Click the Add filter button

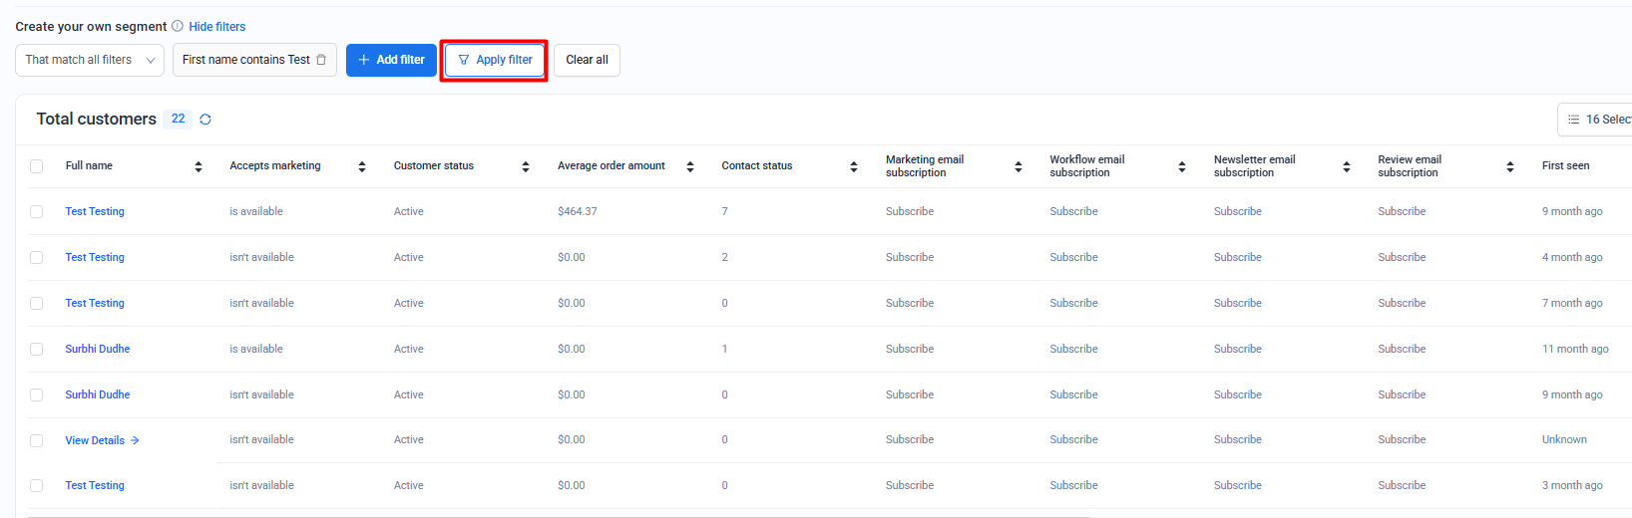pyautogui.click(x=391, y=60)
